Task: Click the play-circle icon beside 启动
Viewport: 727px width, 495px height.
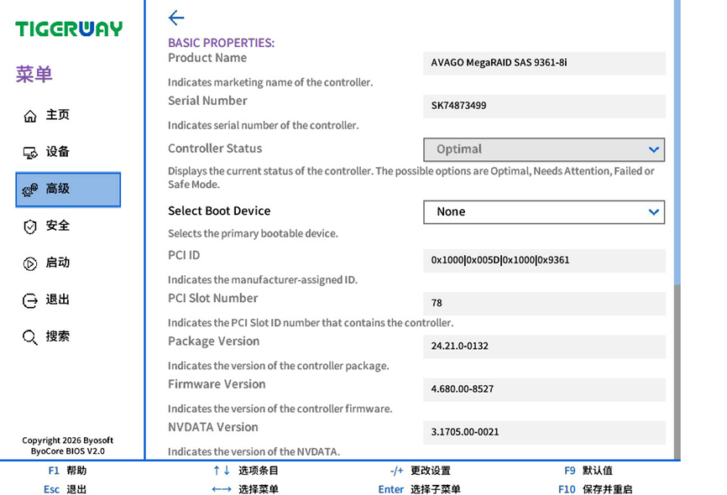Action: 30,263
